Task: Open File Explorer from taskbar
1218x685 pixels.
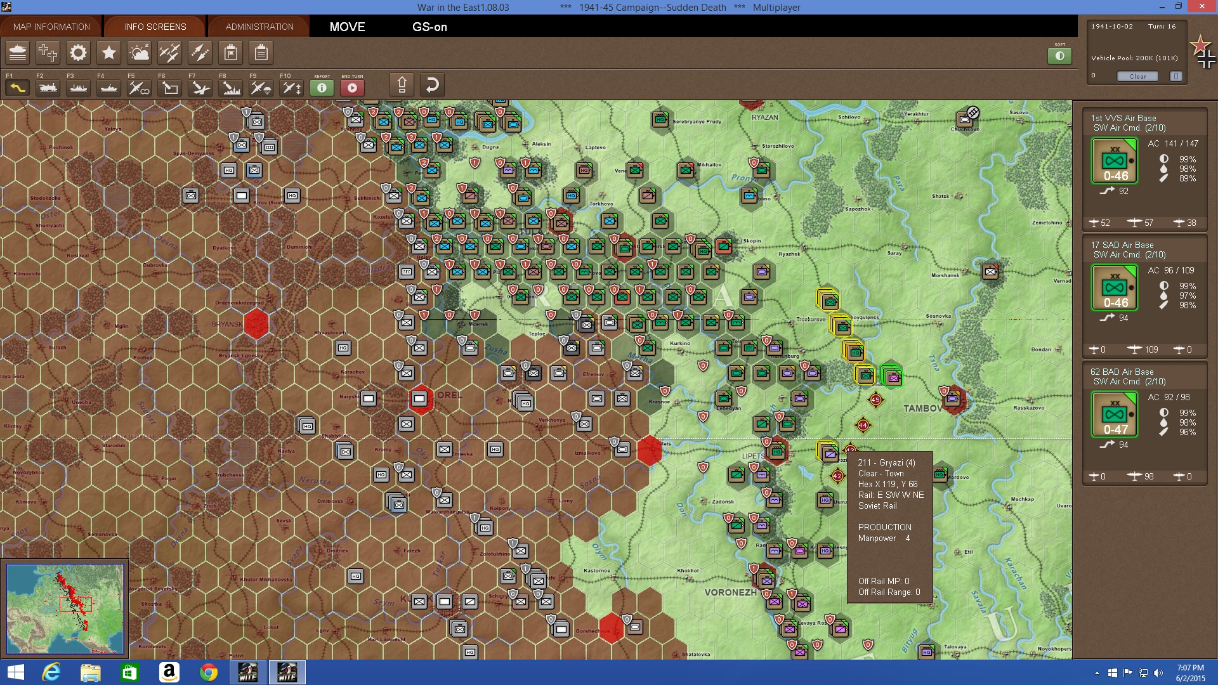Action: point(90,672)
